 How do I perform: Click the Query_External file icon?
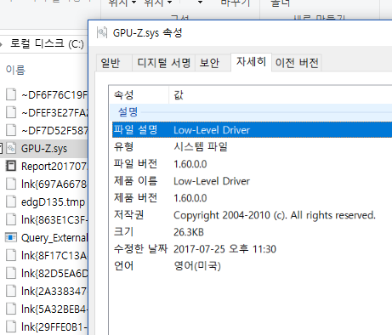[x=11, y=237]
